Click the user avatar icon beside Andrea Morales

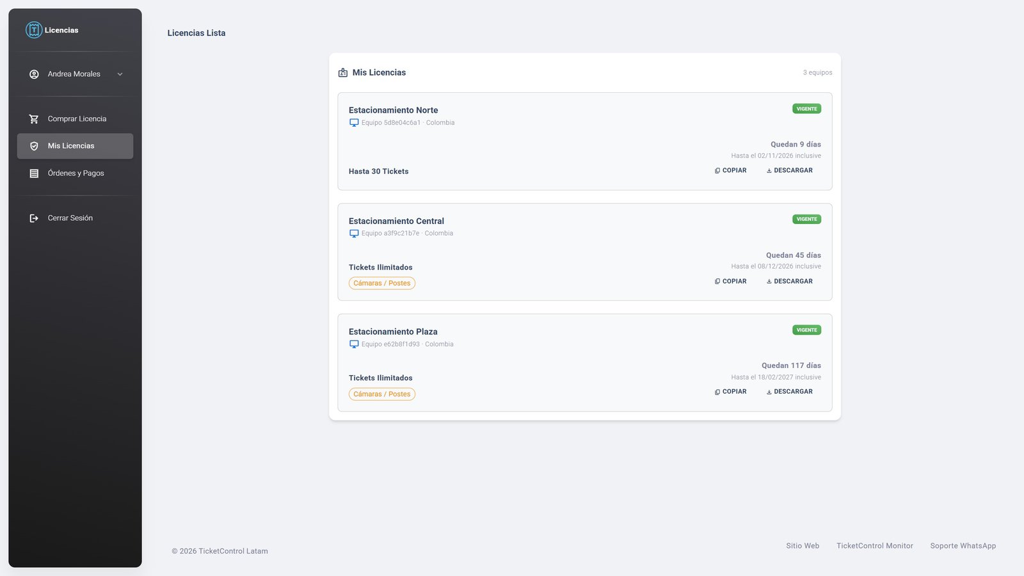tap(34, 74)
